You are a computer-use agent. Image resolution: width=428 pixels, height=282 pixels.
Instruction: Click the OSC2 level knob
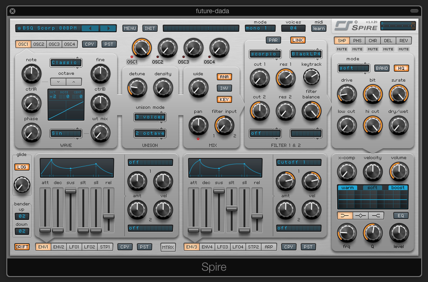coord(167,48)
